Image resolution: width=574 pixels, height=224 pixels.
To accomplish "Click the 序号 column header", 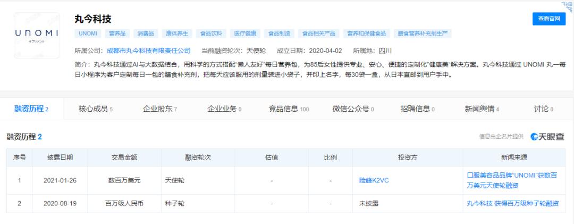I will [x=20, y=157].
